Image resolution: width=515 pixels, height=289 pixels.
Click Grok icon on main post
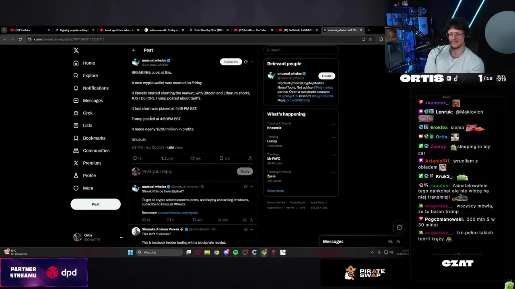pos(246,62)
